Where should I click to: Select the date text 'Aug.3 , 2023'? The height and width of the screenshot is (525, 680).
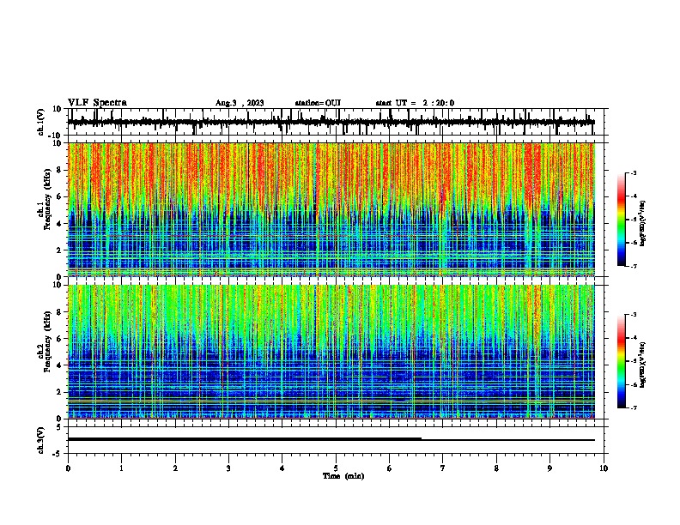(x=240, y=103)
